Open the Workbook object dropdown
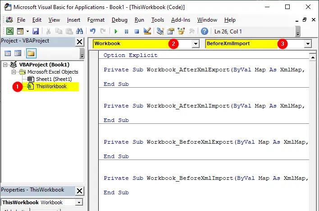Viewport: 319px width, 211px height. tap(196, 44)
